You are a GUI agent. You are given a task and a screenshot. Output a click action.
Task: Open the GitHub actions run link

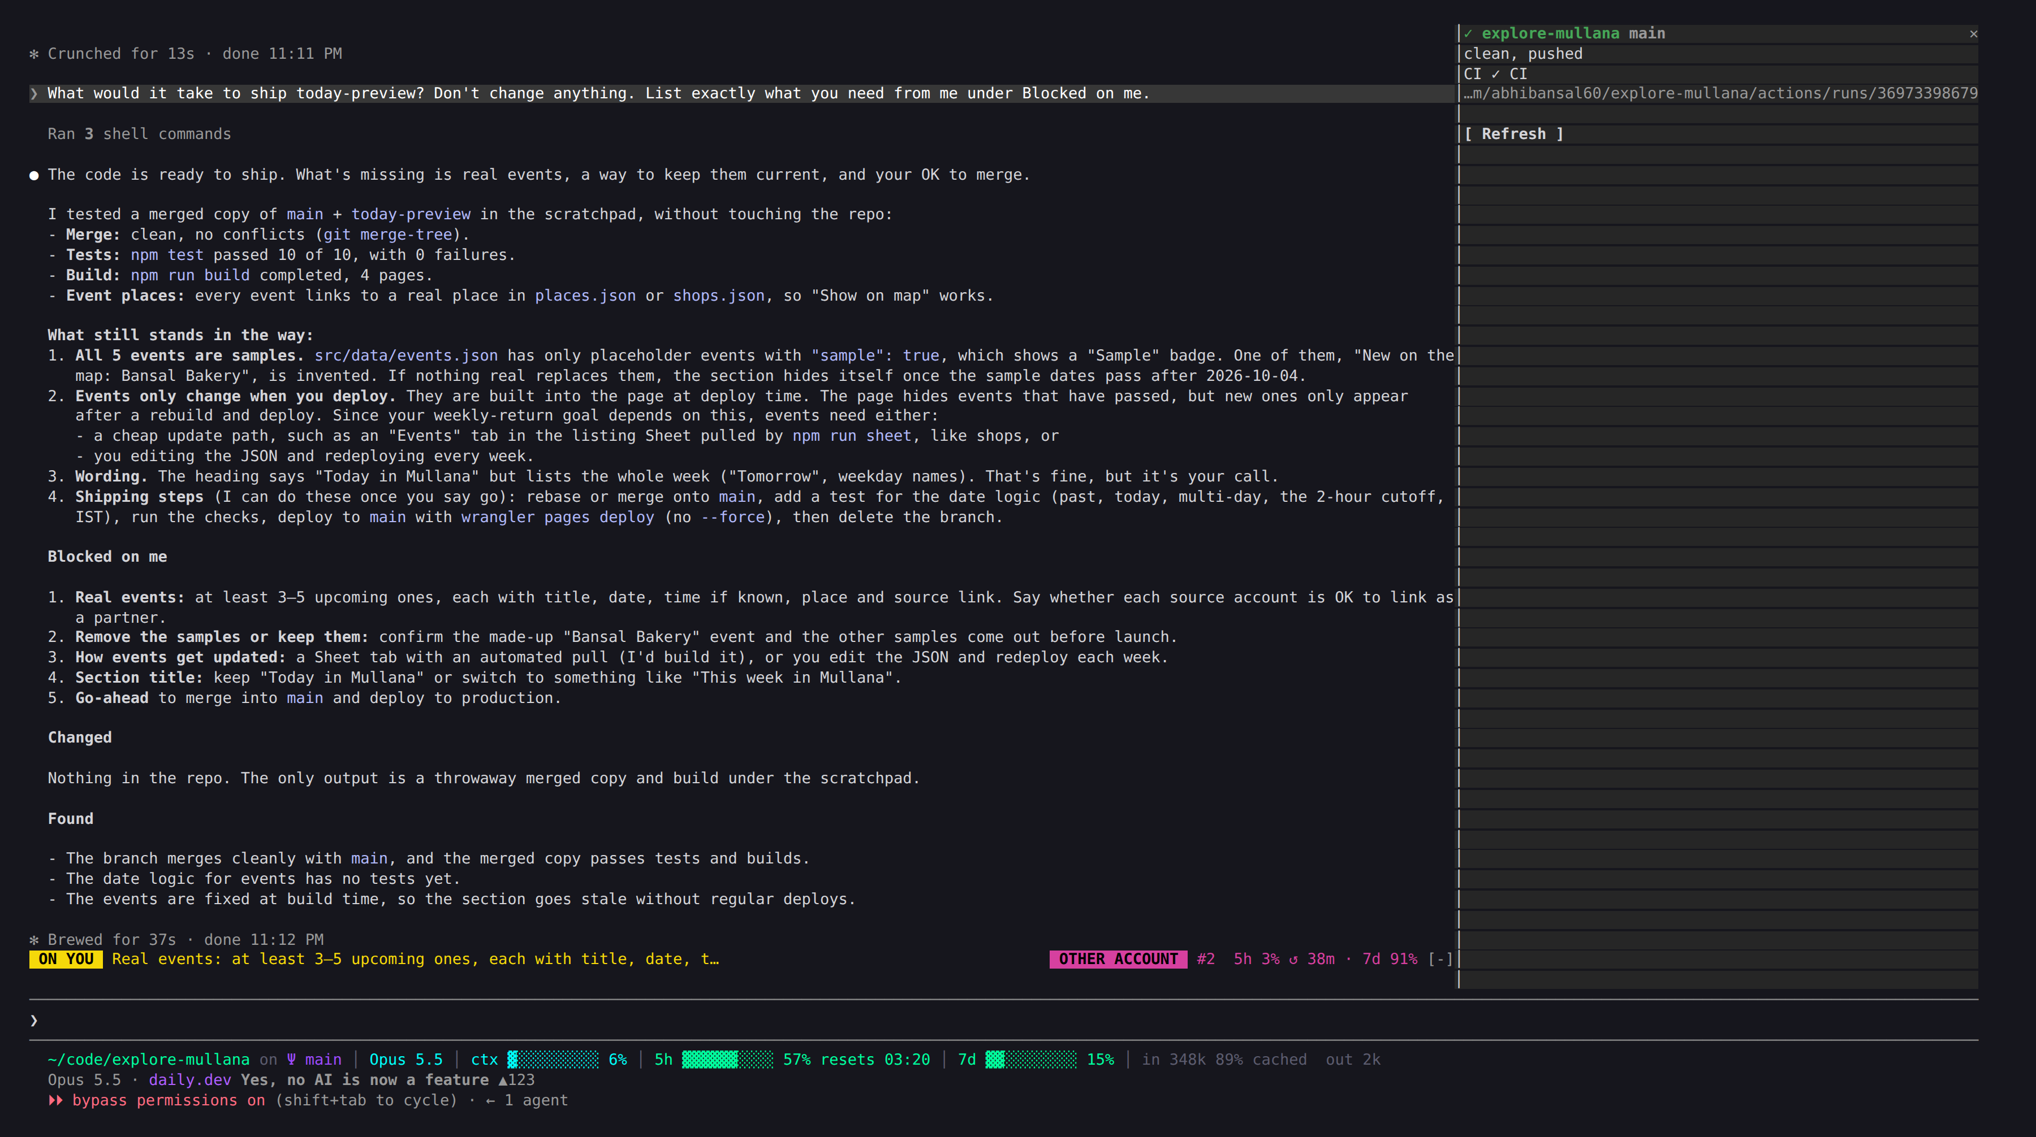tap(1720, 93)
